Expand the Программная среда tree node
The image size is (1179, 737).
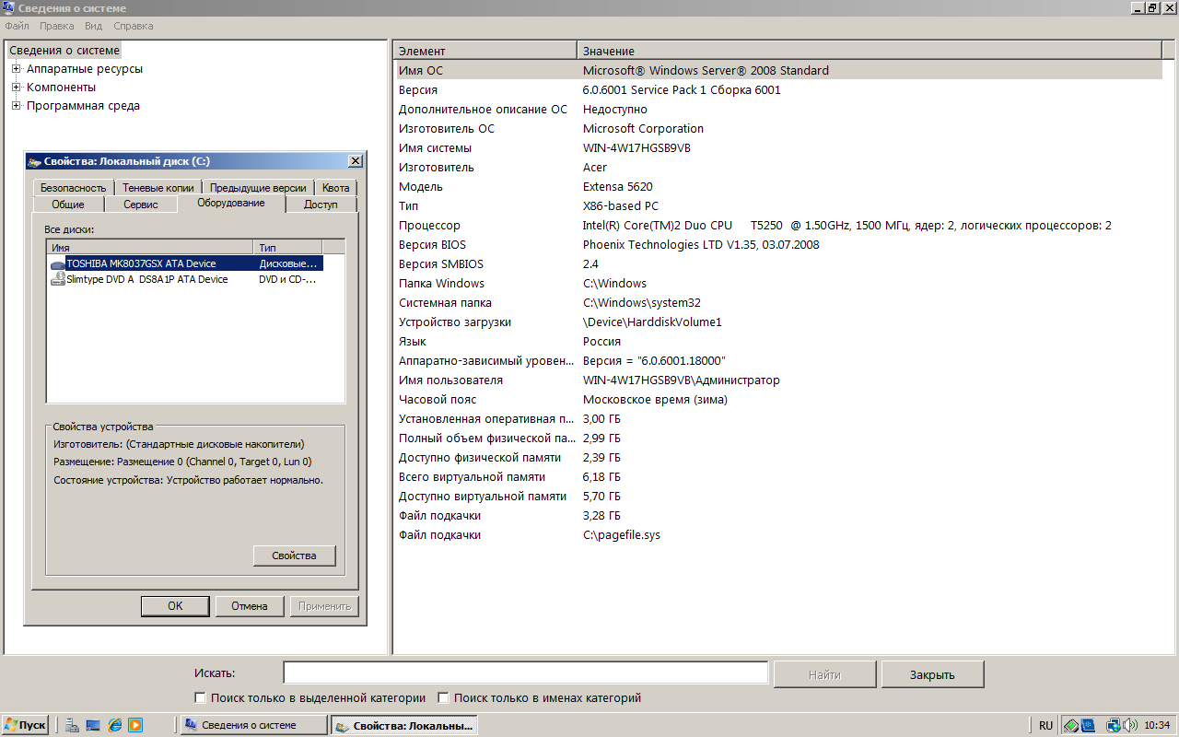[16, 106]
